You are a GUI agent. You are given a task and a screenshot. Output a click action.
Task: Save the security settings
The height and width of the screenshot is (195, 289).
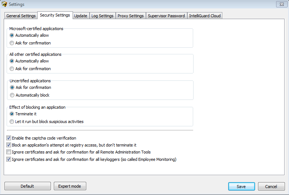click(x=241, y=187)
